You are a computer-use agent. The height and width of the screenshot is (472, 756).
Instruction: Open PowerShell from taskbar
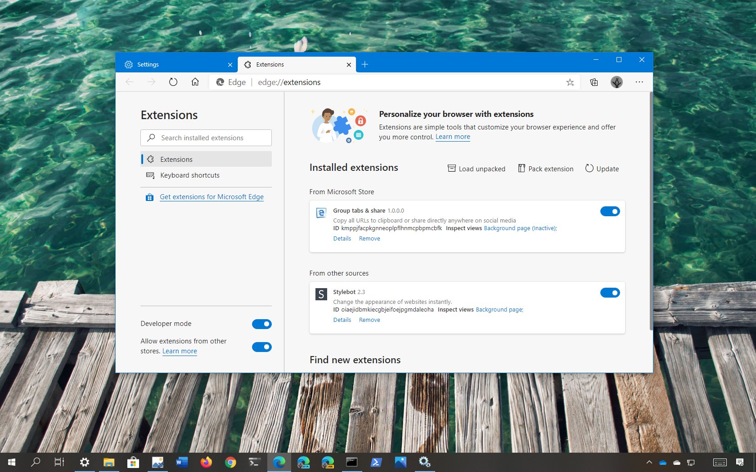(376, 462)
